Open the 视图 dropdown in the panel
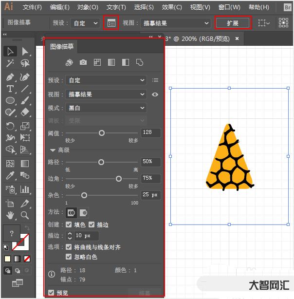Viewport: 294px width, 299px height. 106,94
